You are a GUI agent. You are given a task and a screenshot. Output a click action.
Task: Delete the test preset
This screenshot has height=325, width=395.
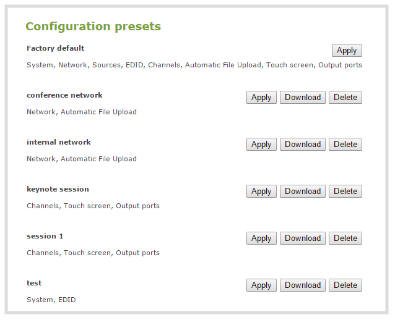click(345, 285)
